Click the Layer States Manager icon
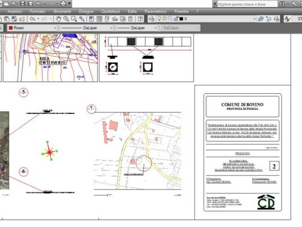The image size is (302, 227). 277,19
